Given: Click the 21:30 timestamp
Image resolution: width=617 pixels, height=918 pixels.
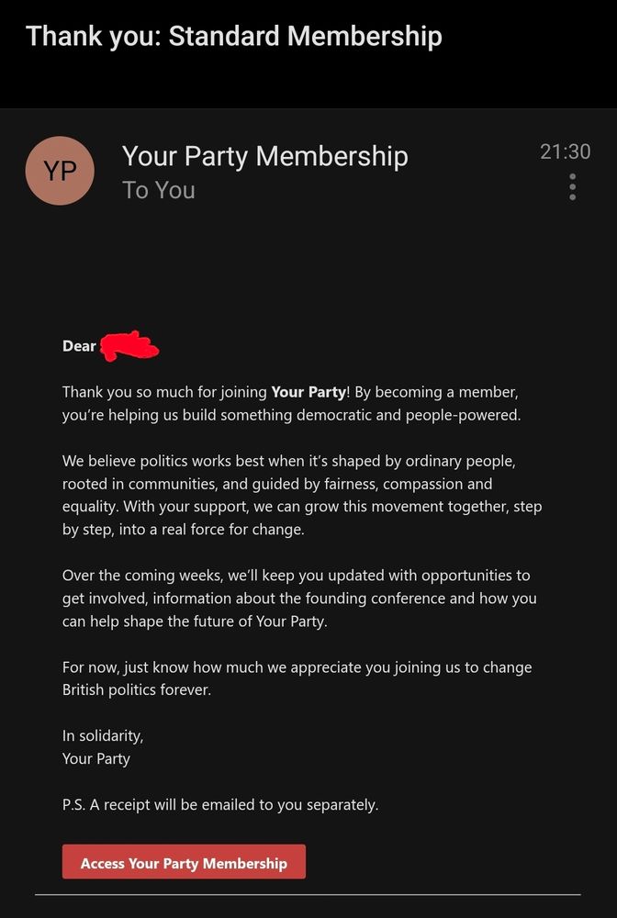Looking at the screenshot, I should coord(565,151).
